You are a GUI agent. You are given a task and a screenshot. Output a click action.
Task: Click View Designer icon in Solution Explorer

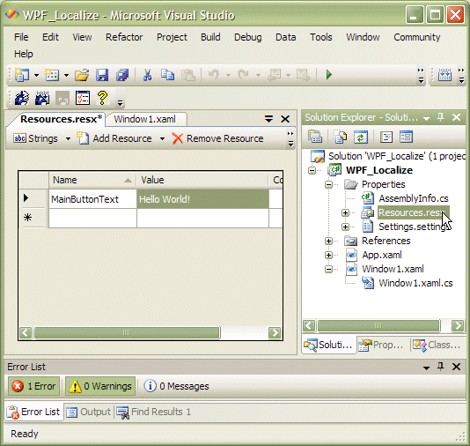point(406,137)
